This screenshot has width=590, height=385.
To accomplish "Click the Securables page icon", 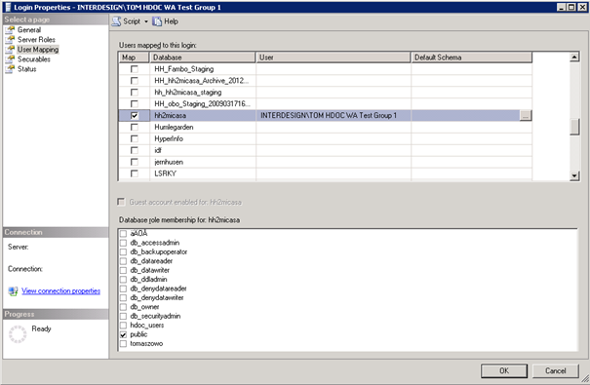I will (x=10, y=59).
